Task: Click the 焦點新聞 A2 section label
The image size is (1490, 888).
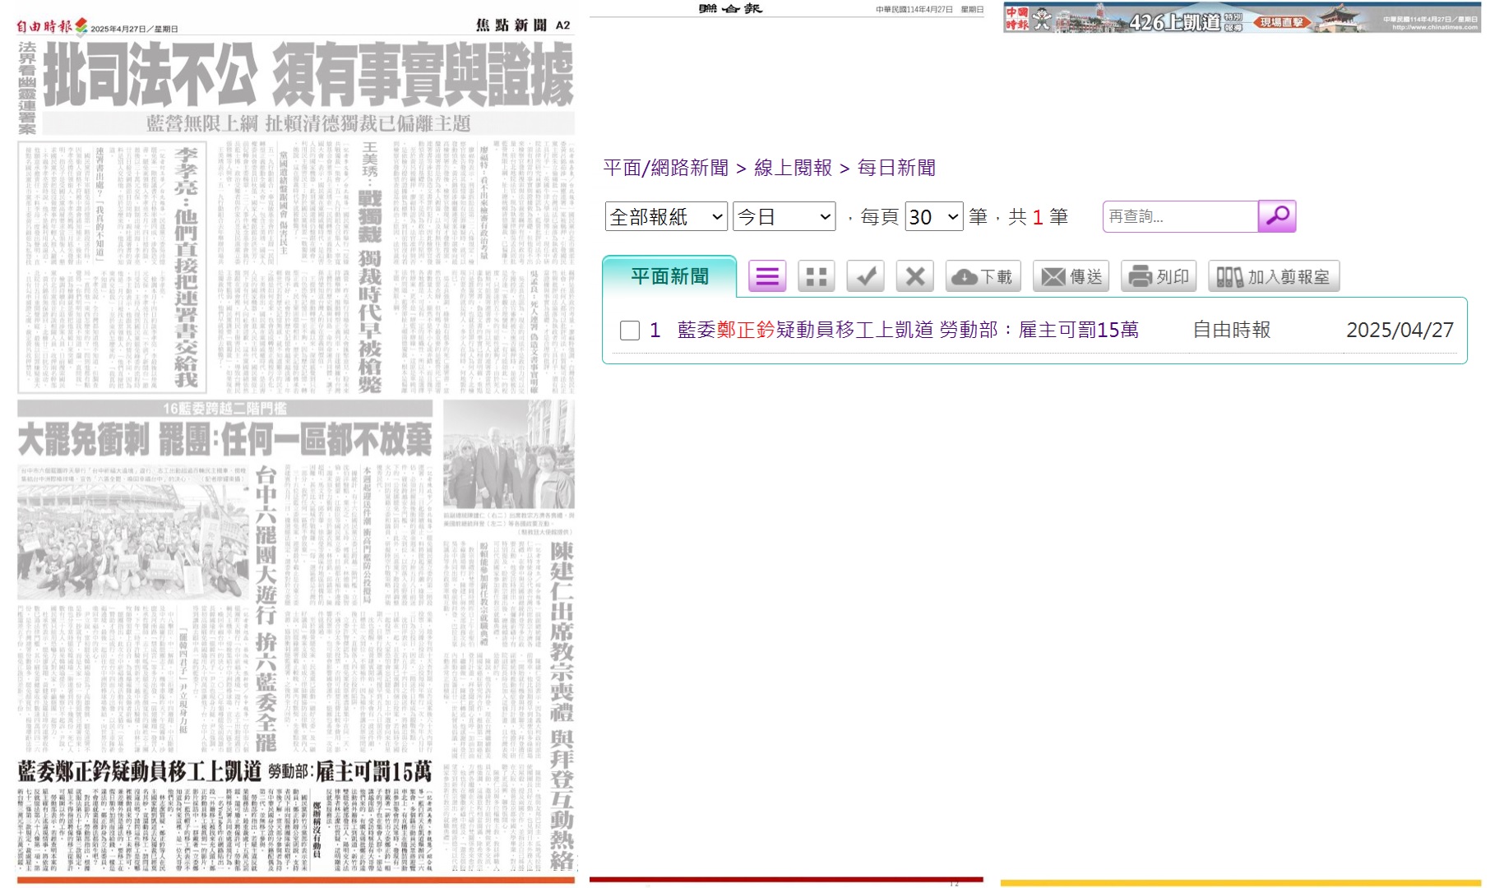Action: click(x=523, y=25)
